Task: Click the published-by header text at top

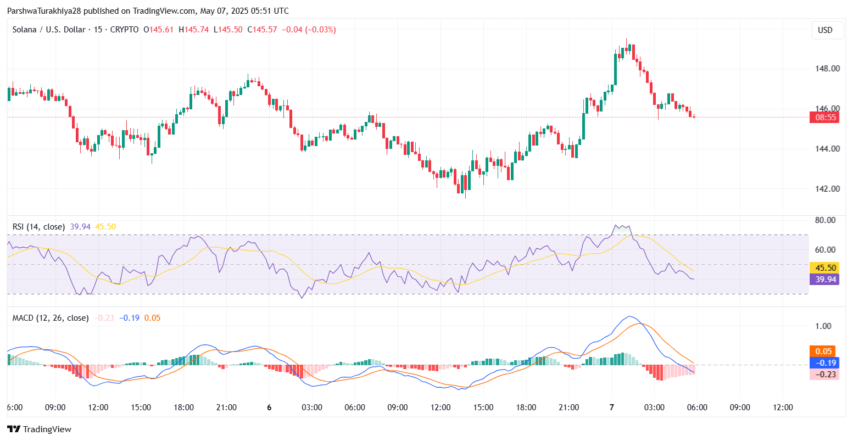Action: (147, 11)
